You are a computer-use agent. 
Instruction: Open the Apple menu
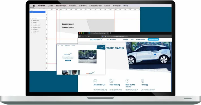(x=34, y=5)
